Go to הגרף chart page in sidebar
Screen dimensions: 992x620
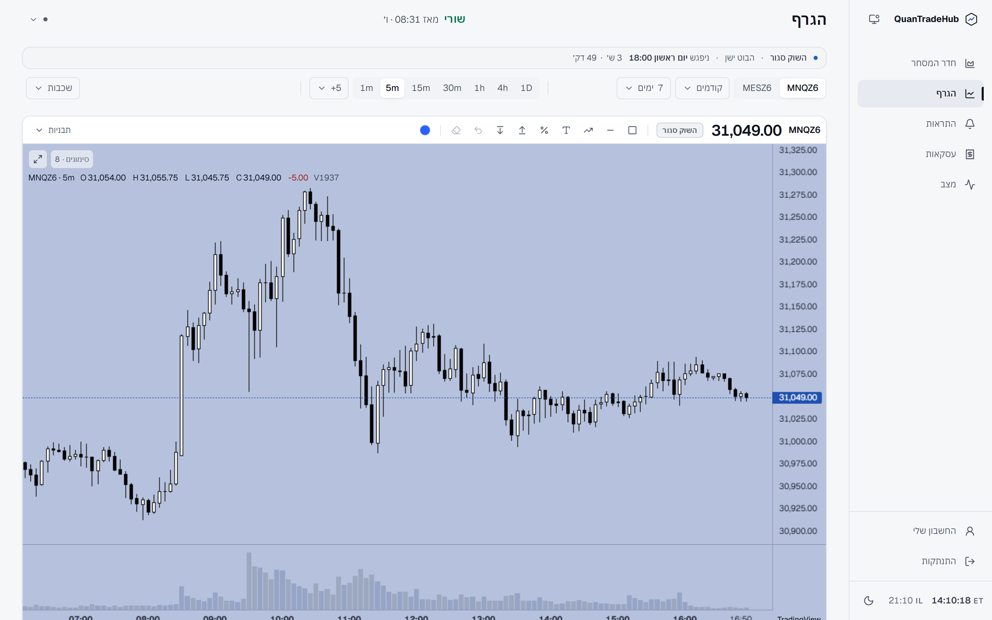point(920,93)
